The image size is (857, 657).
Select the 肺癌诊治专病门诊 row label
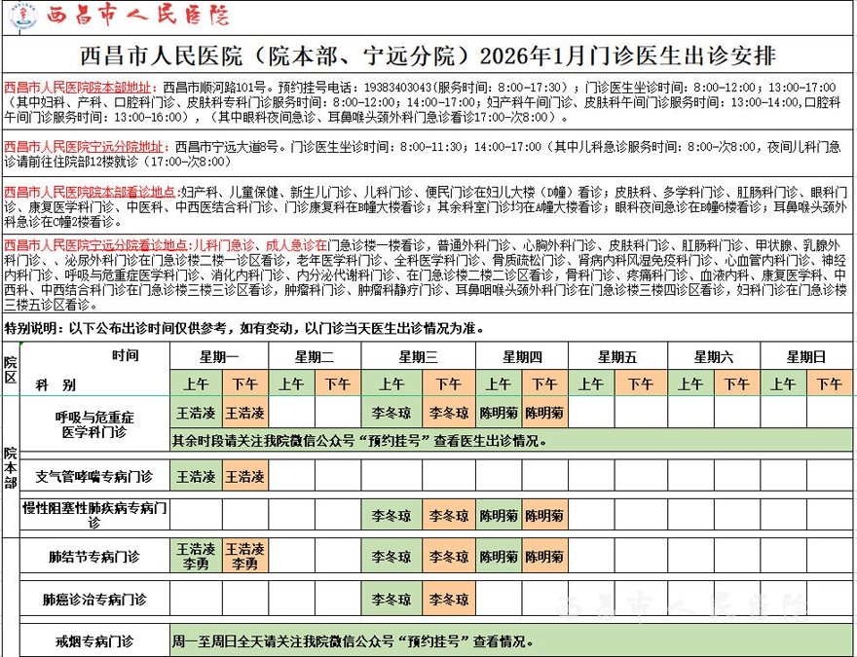[94, 599]
